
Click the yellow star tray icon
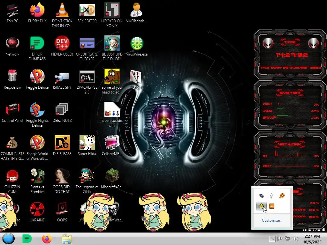pos(261,206)
